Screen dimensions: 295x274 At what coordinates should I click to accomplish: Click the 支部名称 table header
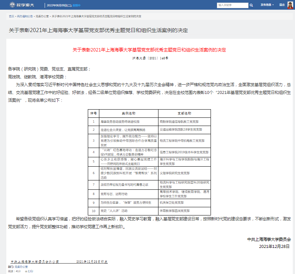click(185, 114)
